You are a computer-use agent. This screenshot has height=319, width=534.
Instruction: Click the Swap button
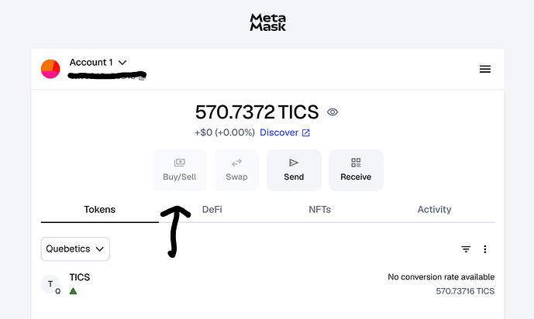pyautogui.click(x=236, y=170)
